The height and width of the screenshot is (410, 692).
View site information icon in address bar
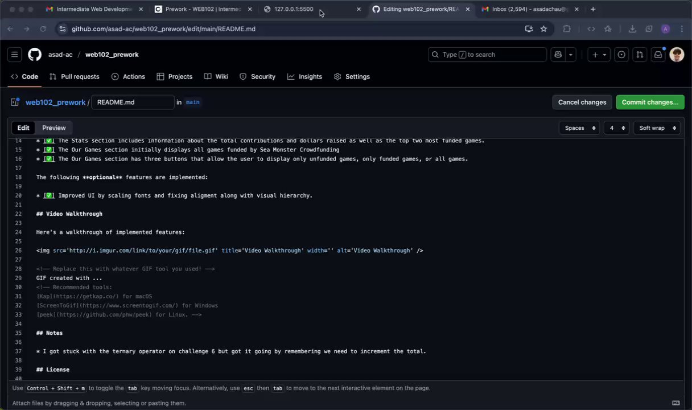[x=63, y=29]
